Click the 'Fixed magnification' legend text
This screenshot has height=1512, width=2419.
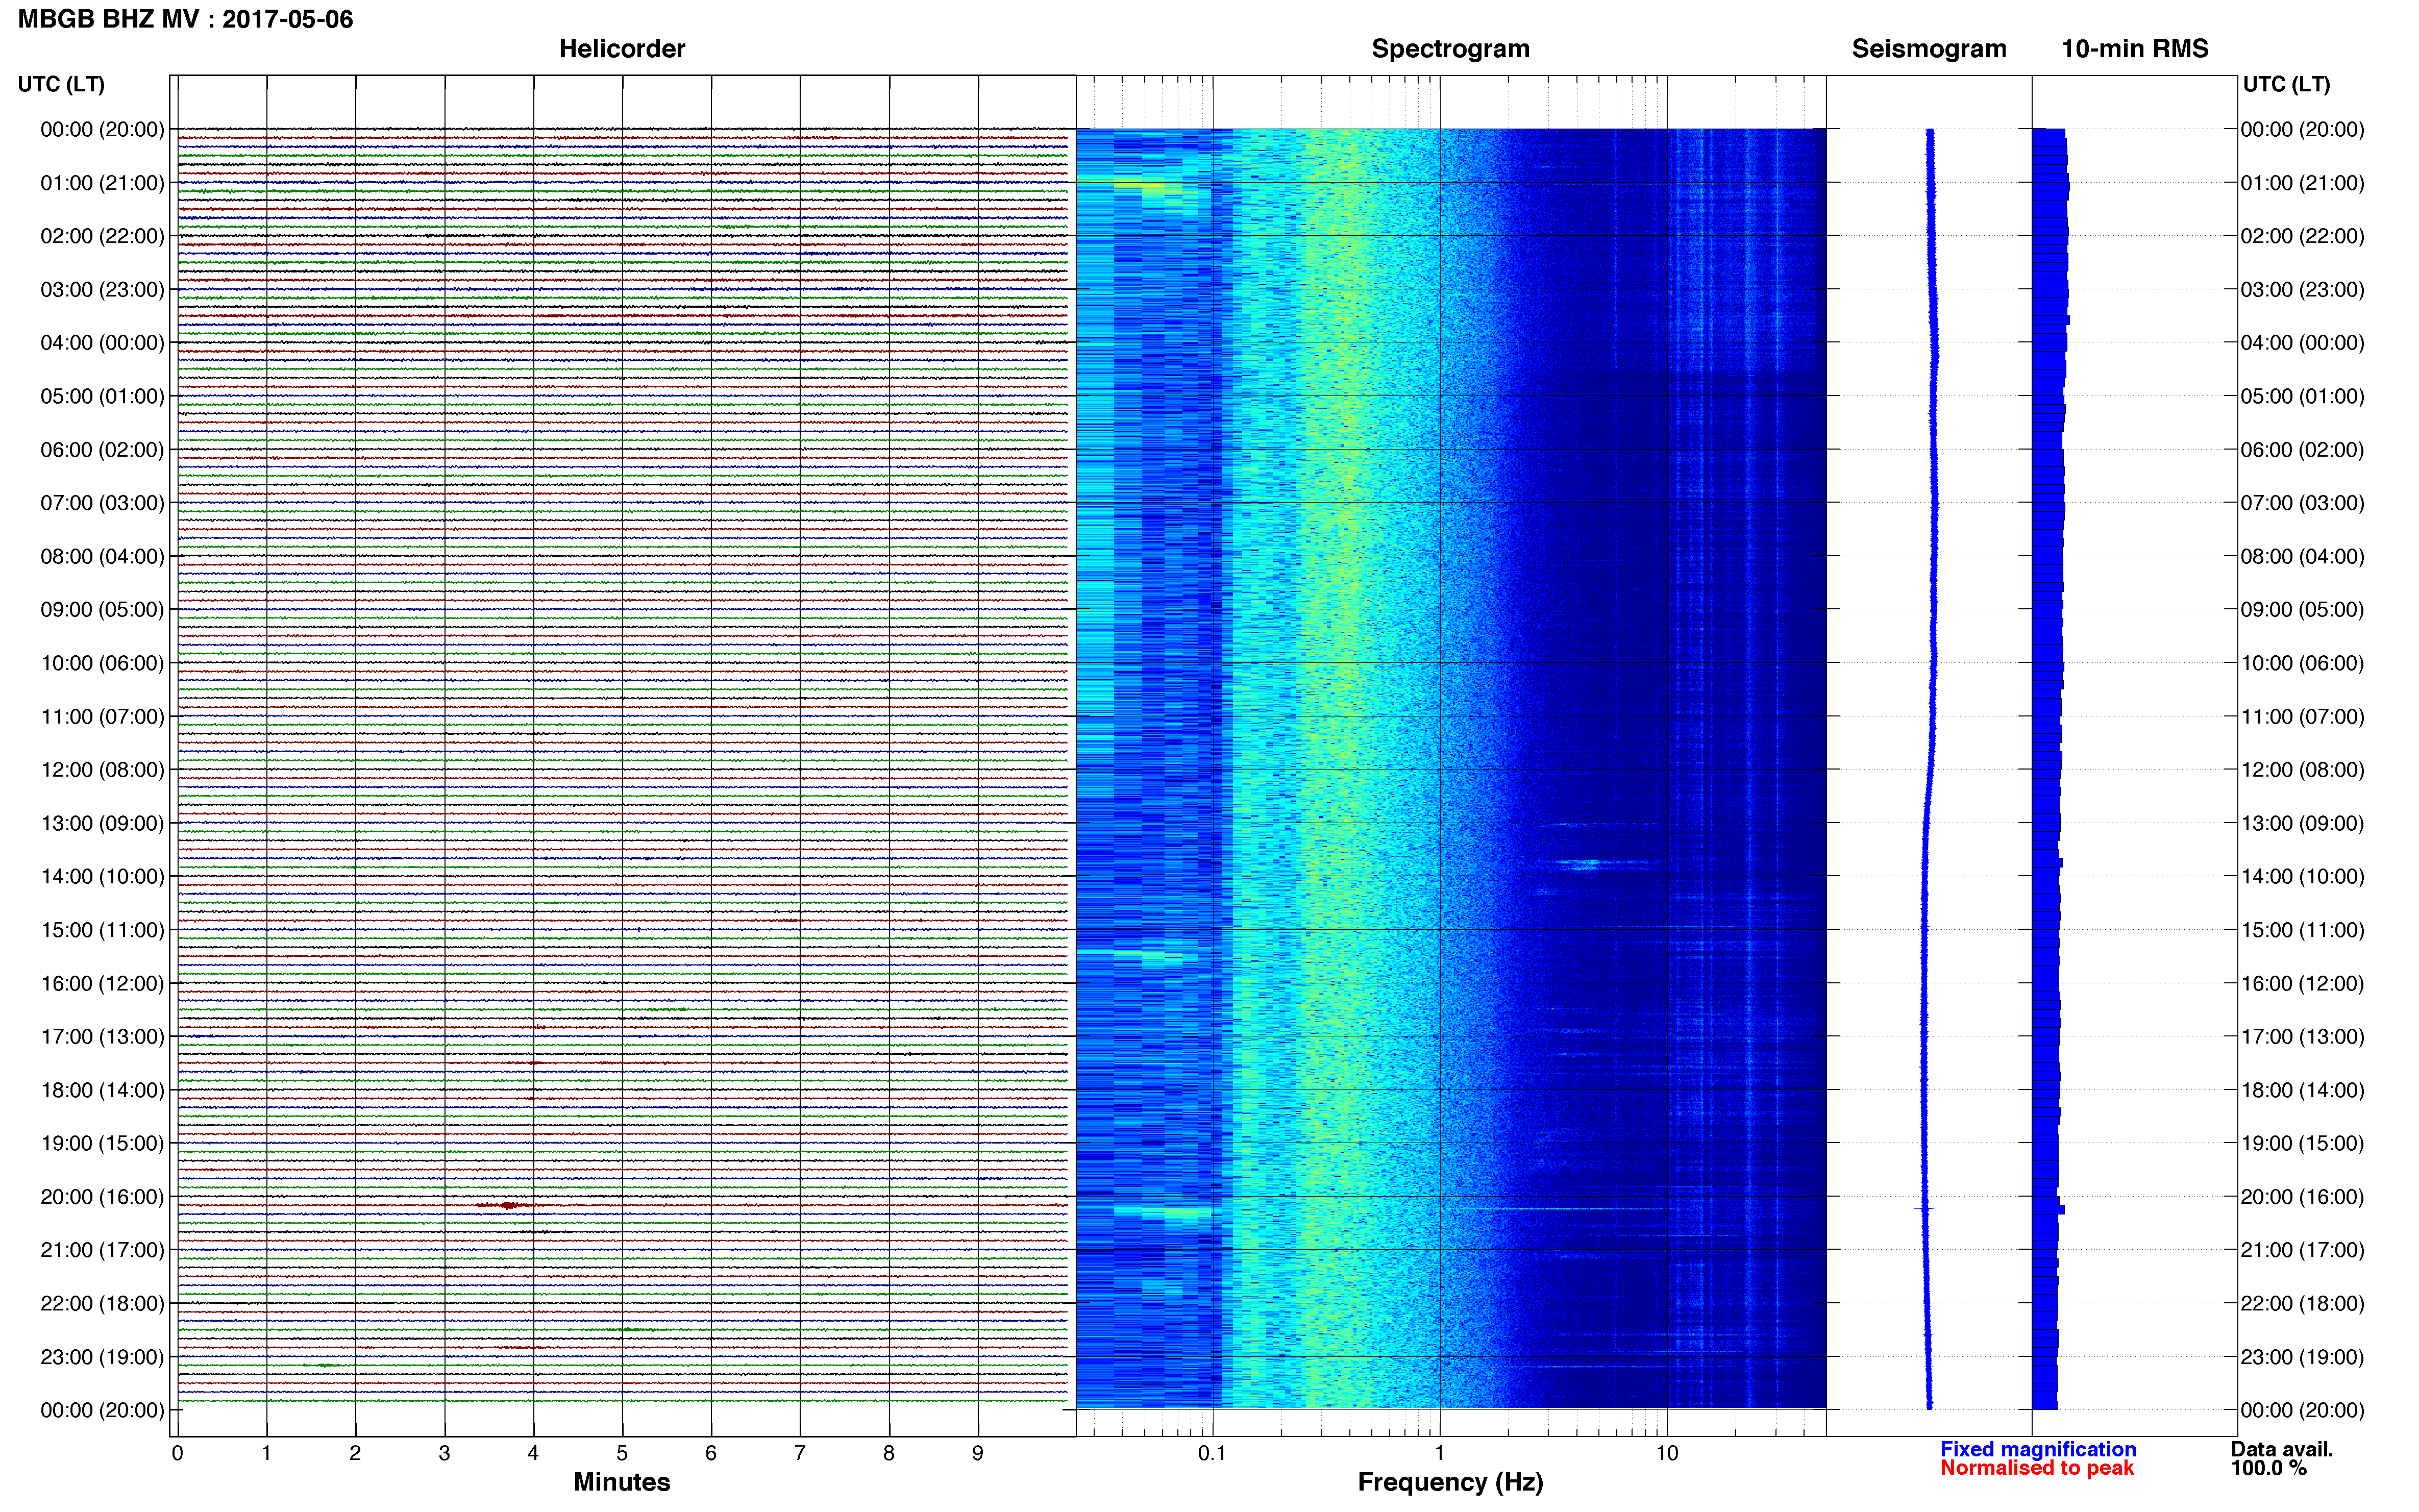coord(2038,1449)
